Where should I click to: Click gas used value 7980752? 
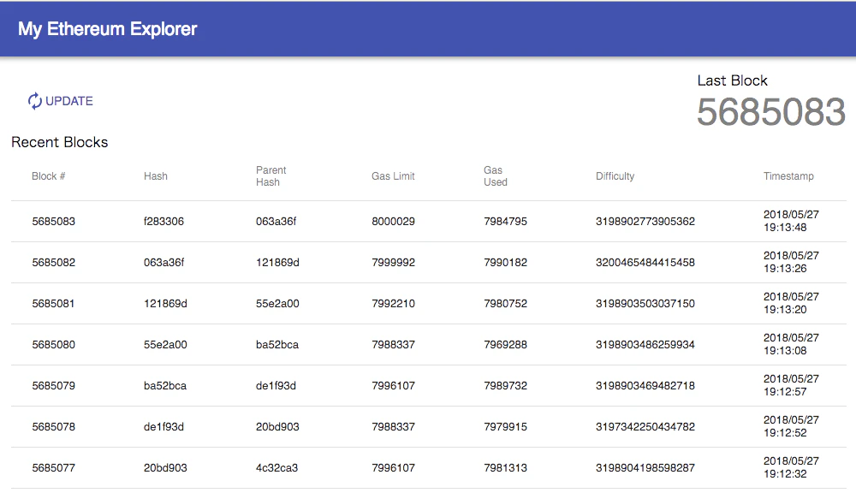506,303
